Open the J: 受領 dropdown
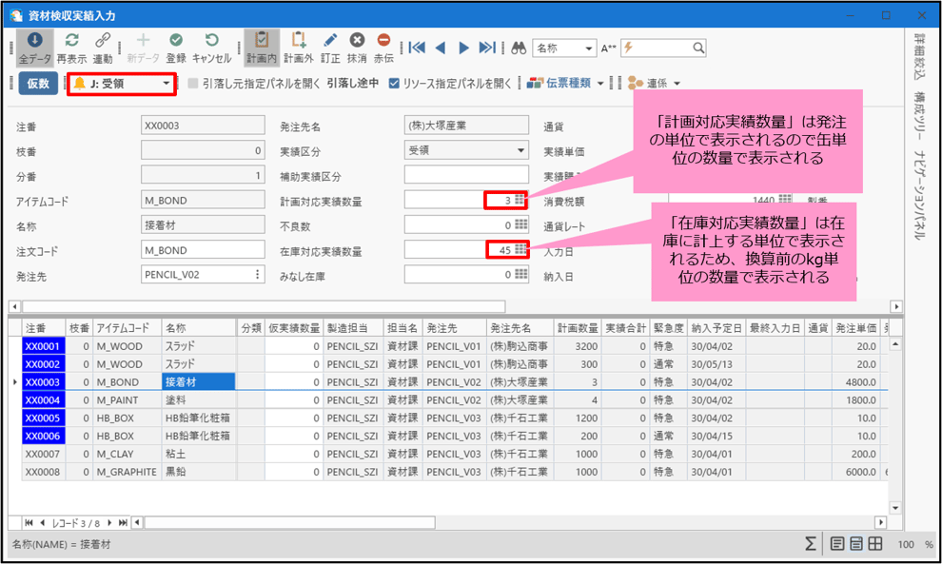942x564 pixels. point(167,84)
